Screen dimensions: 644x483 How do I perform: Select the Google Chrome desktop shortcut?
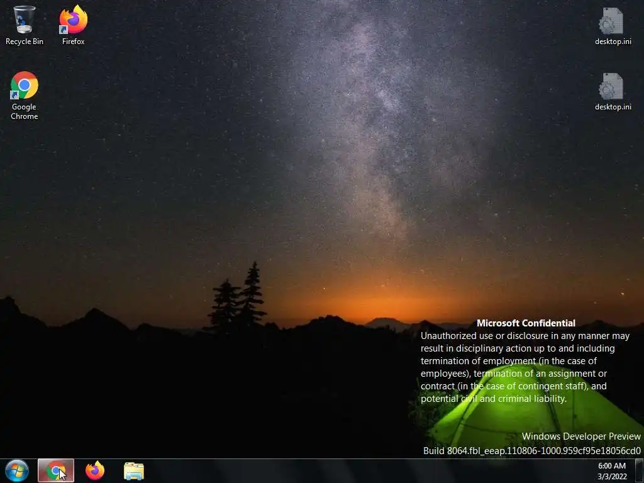click(x=25, y=96)
